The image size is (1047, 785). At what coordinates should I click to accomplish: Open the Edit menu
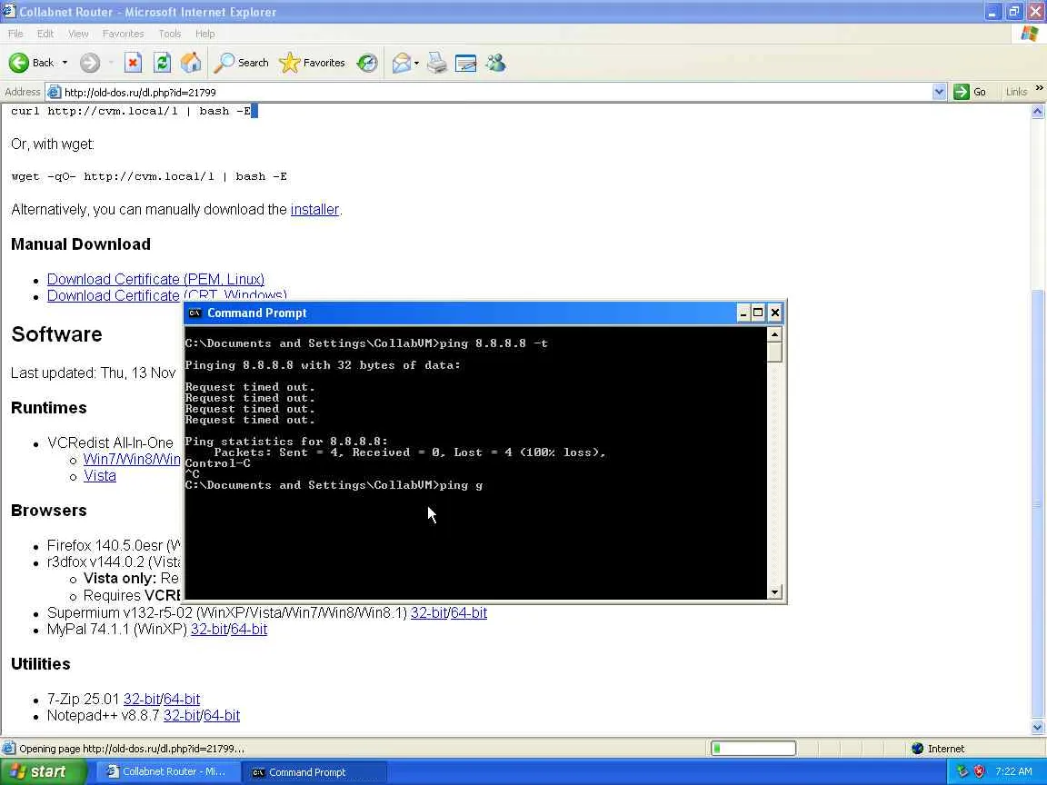[45, 34]
